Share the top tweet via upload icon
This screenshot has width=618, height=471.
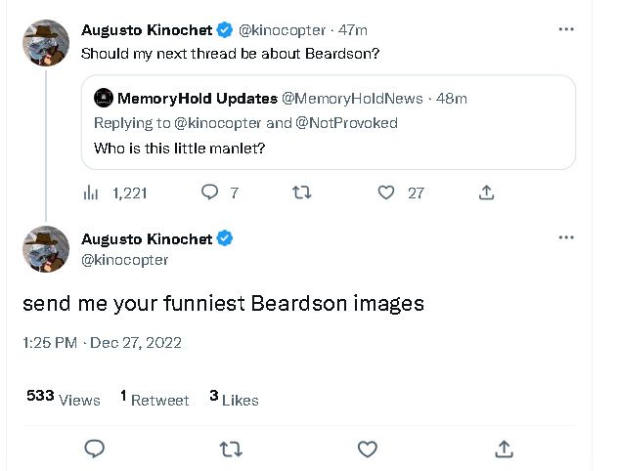click(486, 193)
